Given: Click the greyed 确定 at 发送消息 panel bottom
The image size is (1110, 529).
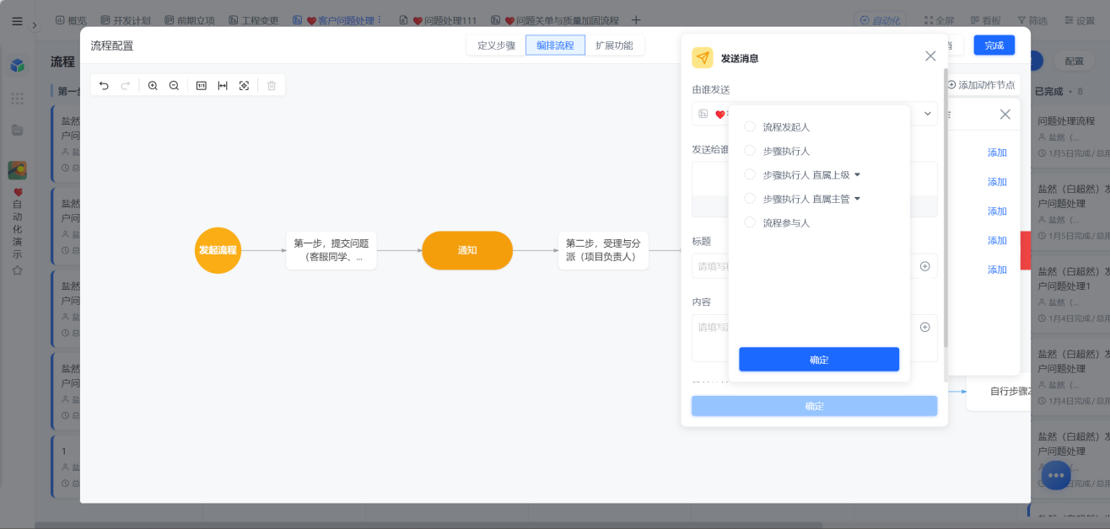Looking at the screenshot, I should pos(815,406).
